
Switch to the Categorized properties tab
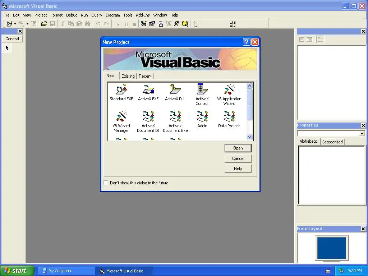tap(332, 142)
